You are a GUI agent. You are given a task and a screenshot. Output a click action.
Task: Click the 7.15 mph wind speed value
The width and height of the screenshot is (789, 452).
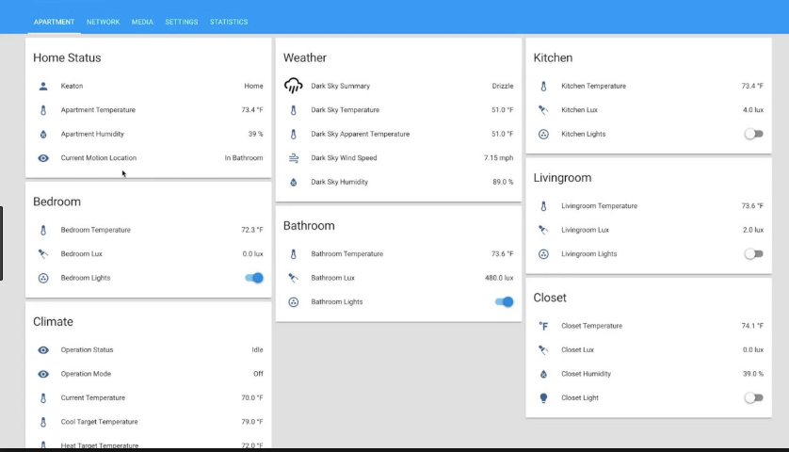click(499, 158)
